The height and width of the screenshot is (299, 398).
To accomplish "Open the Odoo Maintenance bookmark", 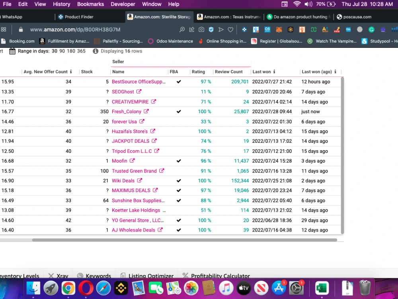I will click(x=171, y=41).
